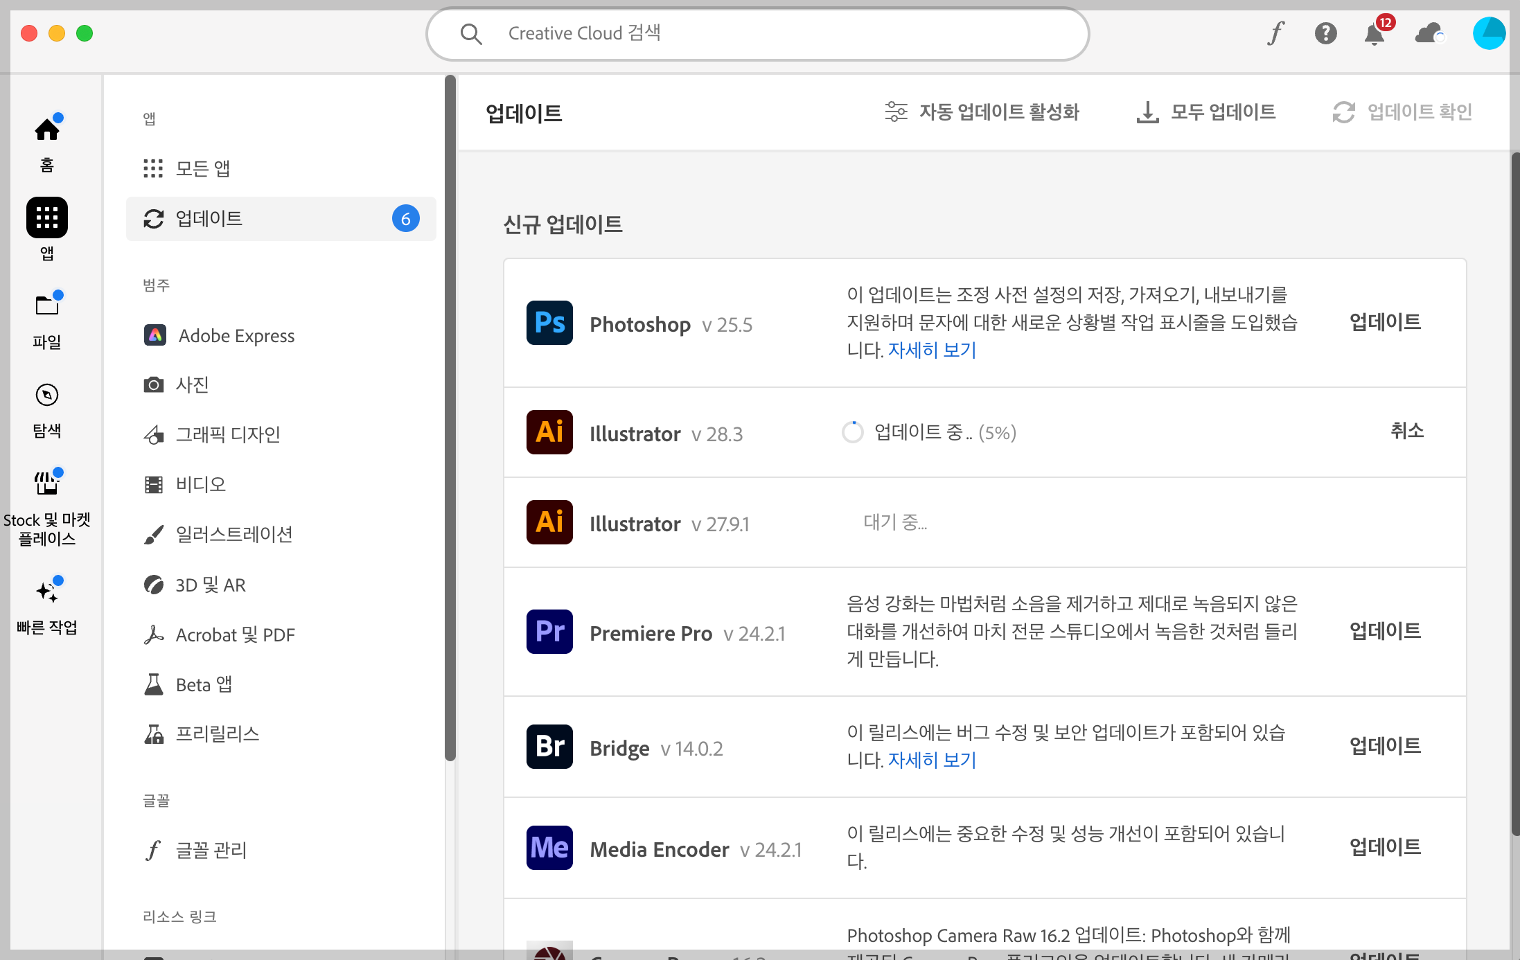
Task: Open the Beta 앱 category
Action: point(281,684)
